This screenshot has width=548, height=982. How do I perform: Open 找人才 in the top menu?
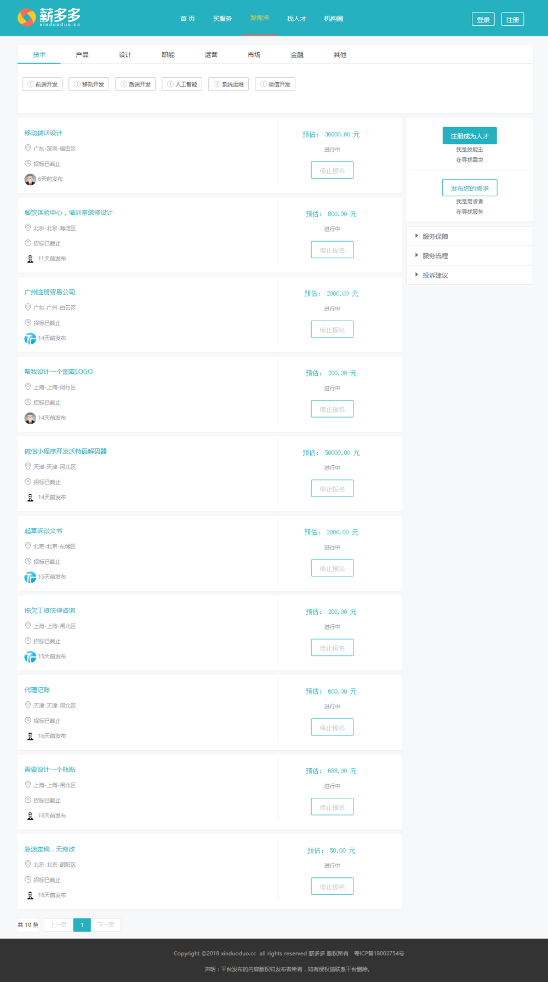coord(296,19)
